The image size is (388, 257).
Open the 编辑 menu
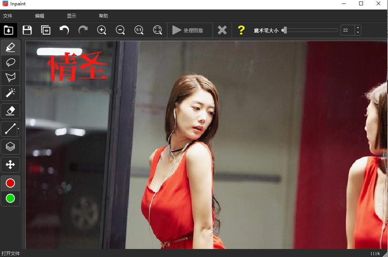point(40,16)
